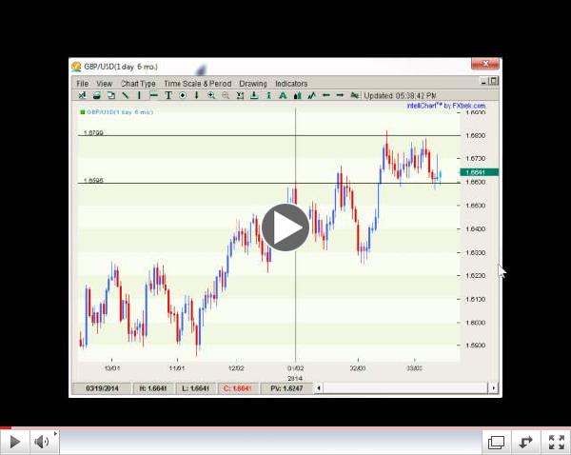Click the intelliChart by FXtrek.com link
This screenshot has width=571, height=455.
(446, 106)
